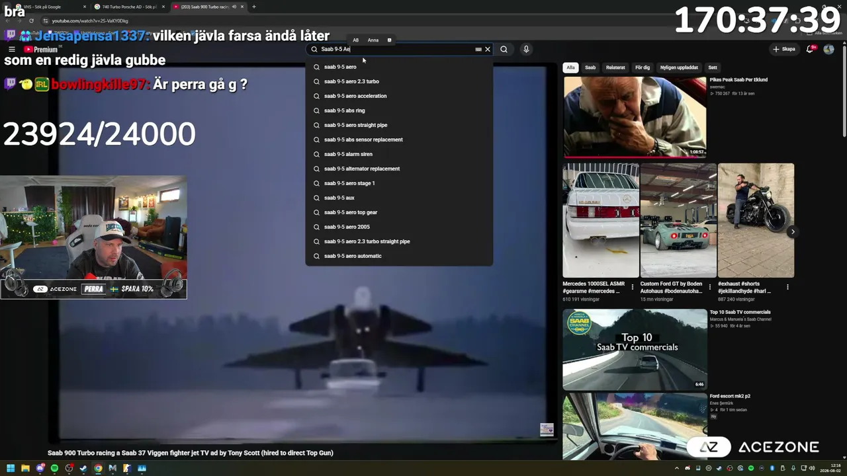
Task: Open a new browser tab
Action: pyautogui.click(x=254, y=7)
